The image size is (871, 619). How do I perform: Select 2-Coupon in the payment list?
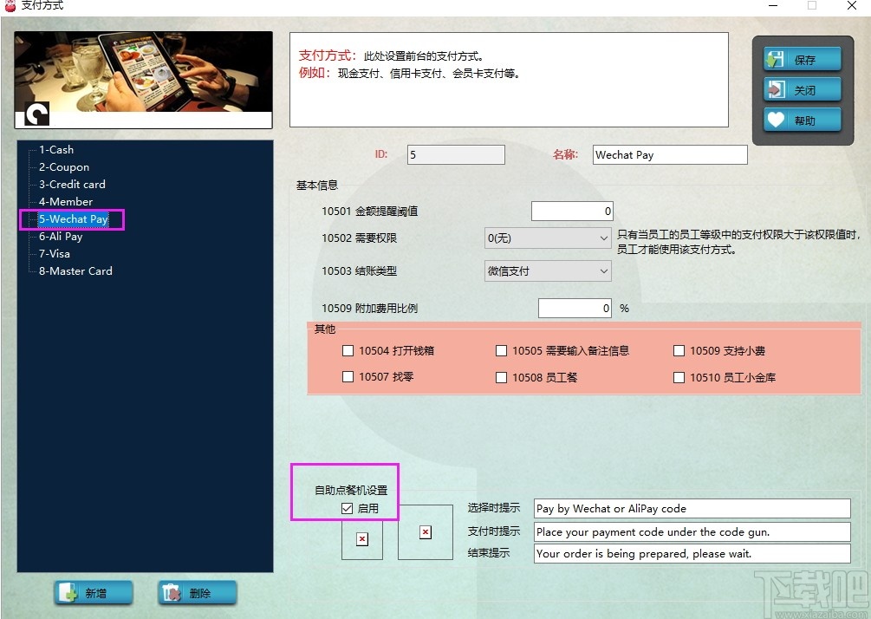tap(62, 166)
